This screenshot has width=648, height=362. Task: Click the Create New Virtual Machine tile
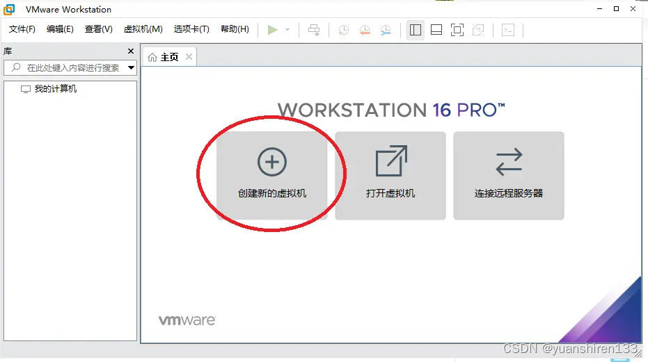pos(271,176)
